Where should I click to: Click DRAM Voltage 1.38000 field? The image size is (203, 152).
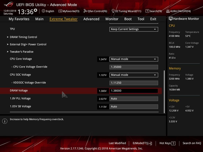134,91
